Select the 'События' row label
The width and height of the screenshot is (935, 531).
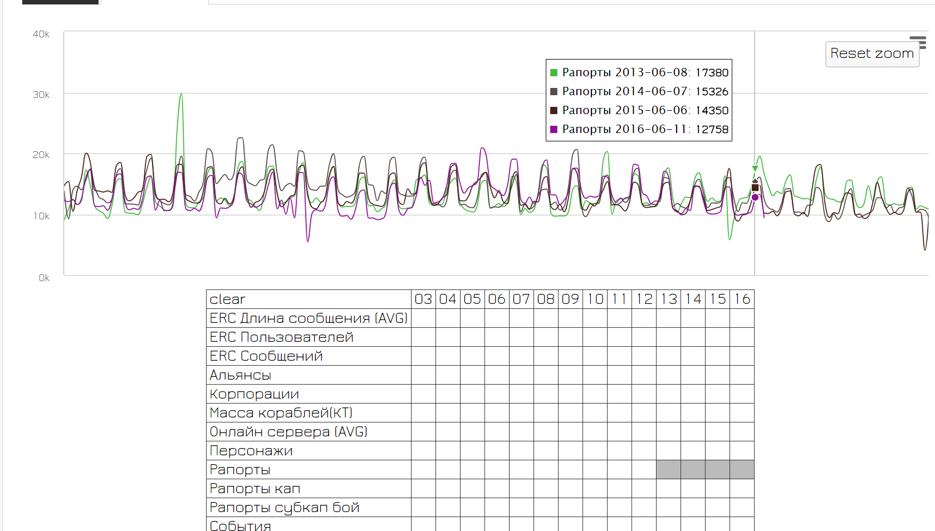(x=309, y=524)
